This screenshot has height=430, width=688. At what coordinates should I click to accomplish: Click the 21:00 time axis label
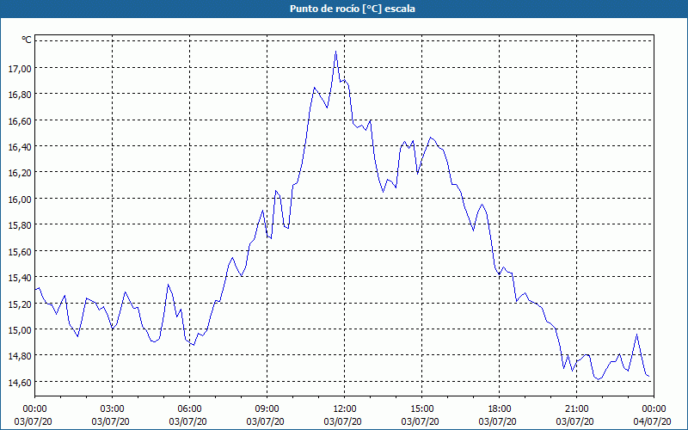pyautogui.click(x=576, y=409)
